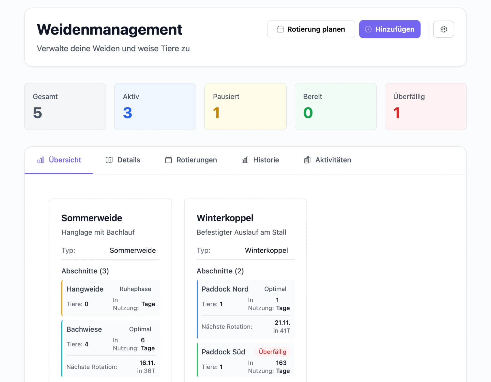Click the bar chart icon beside Übersicht
Screen dimensions: 491x382
coord(41,160)
